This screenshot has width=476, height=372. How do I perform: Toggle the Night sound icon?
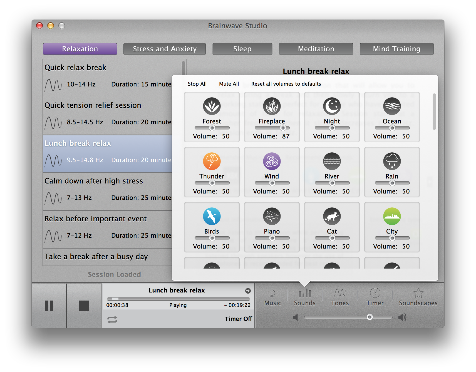pyautogui.click(x=332, y=106)
